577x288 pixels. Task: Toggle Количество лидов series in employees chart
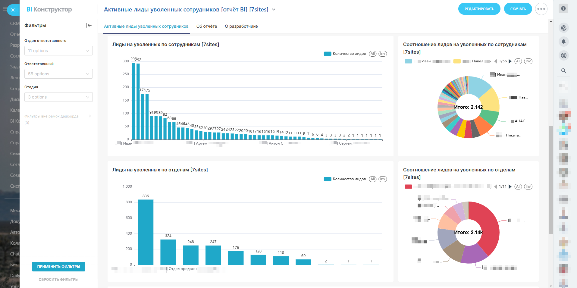(x=345, y=54)
